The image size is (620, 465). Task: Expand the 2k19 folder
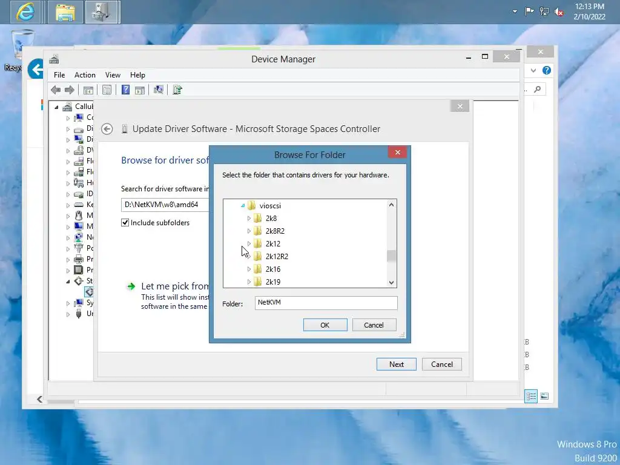point(249,282)
